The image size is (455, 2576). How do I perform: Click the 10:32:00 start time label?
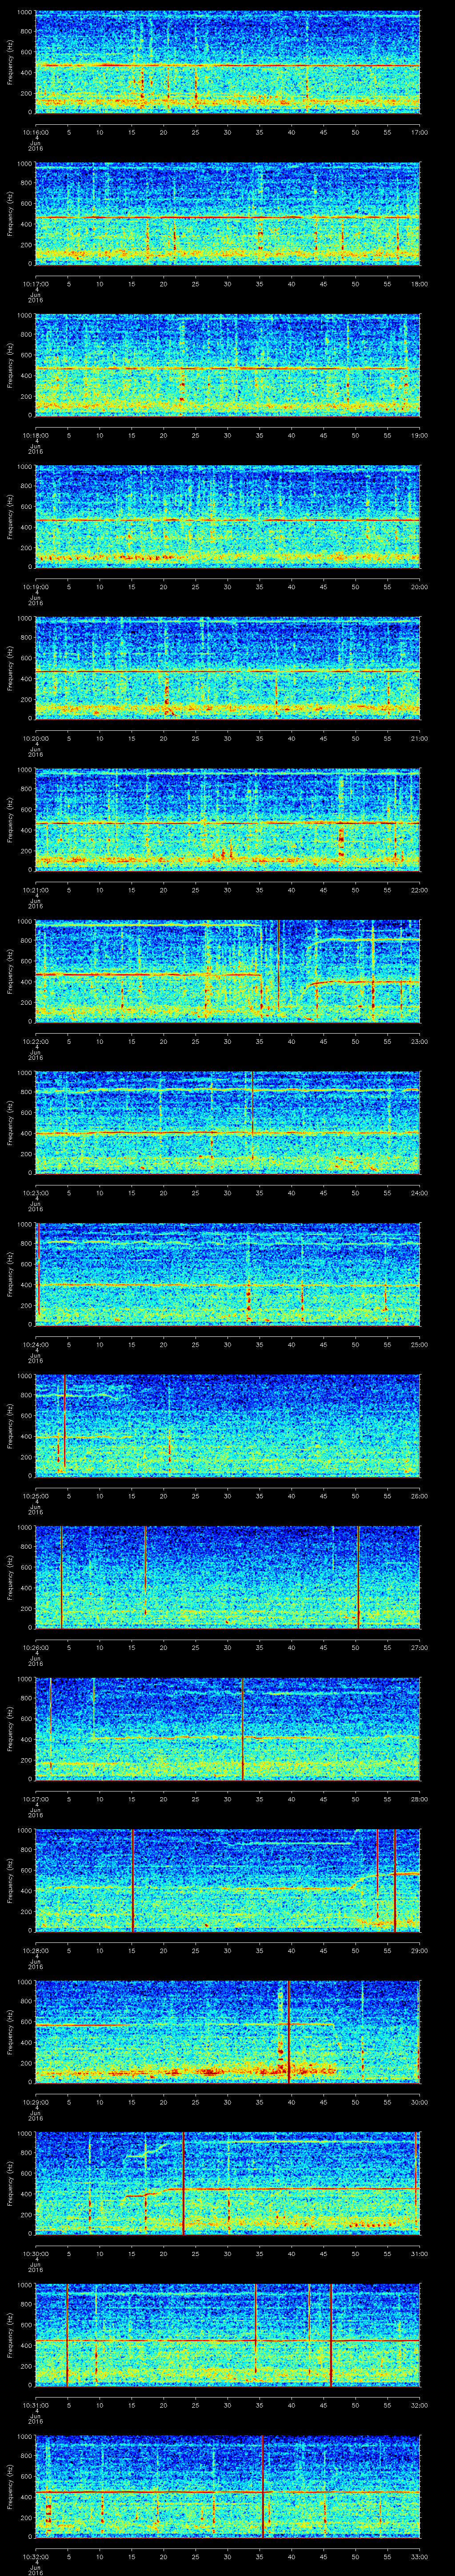(x=35, y=2556)
